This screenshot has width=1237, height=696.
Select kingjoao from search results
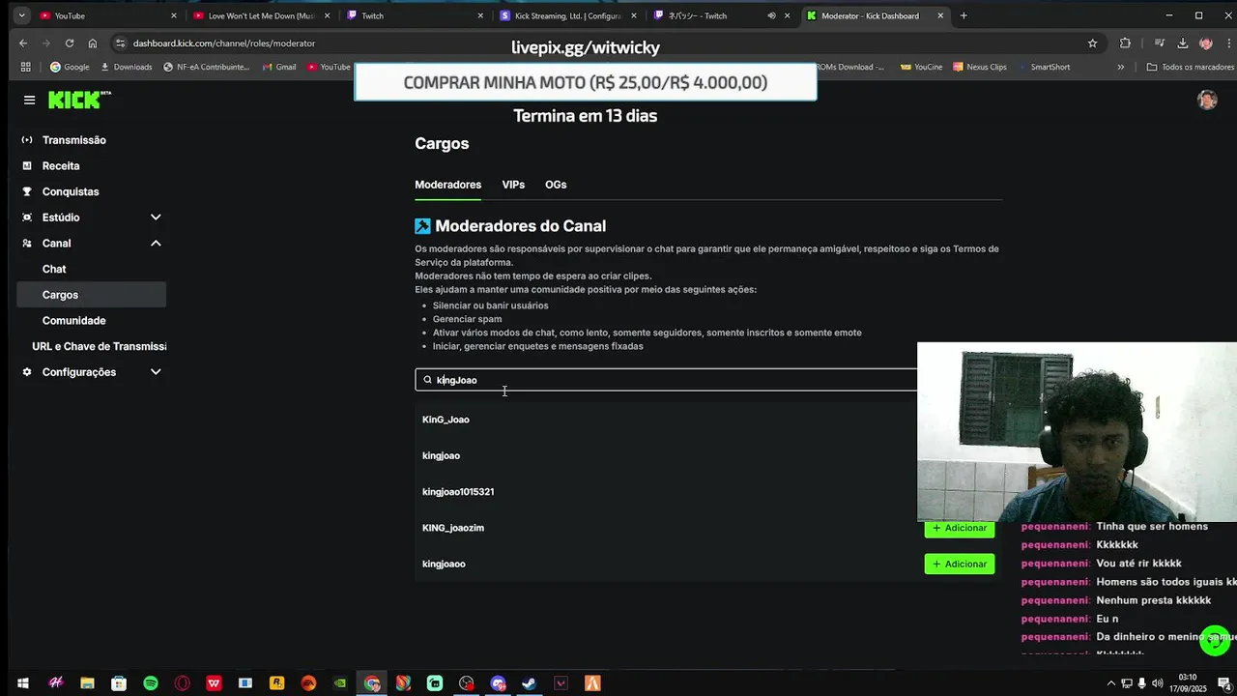(x=441, y=455)
